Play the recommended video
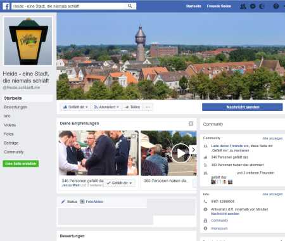Screen dimensions: 285x241 click(180, 153)
